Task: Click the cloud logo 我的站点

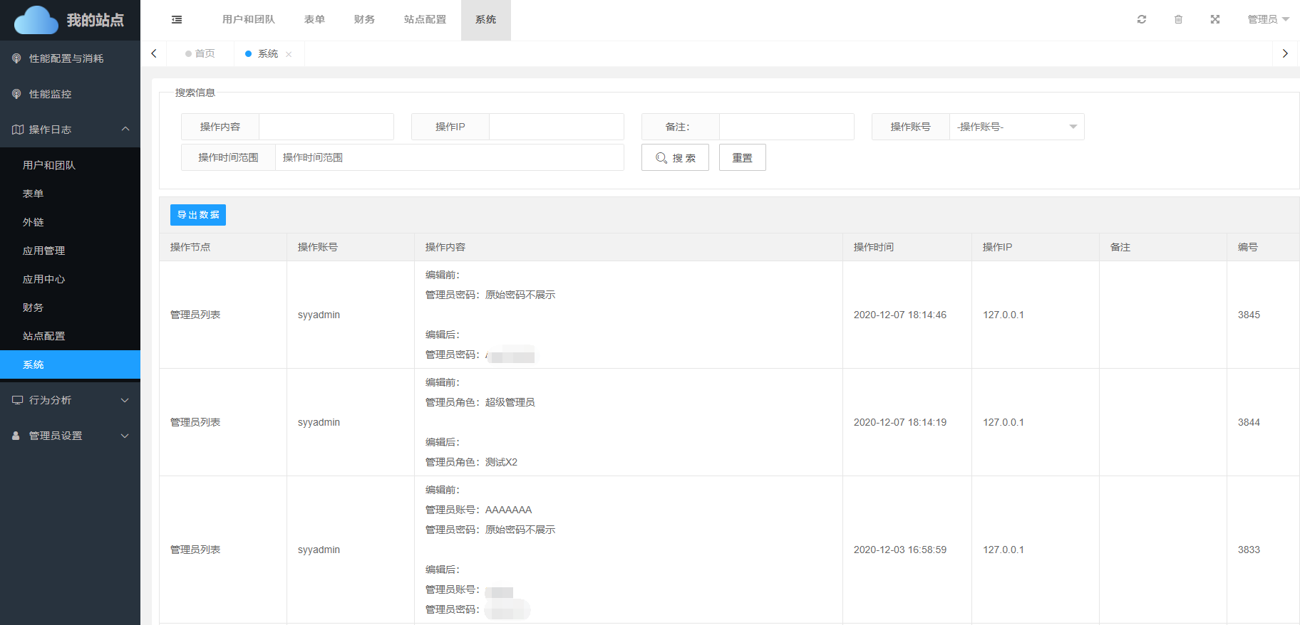Action: click(70, 20)
